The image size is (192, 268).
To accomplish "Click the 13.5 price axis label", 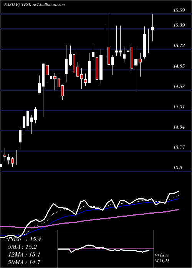I will point(177,168).
